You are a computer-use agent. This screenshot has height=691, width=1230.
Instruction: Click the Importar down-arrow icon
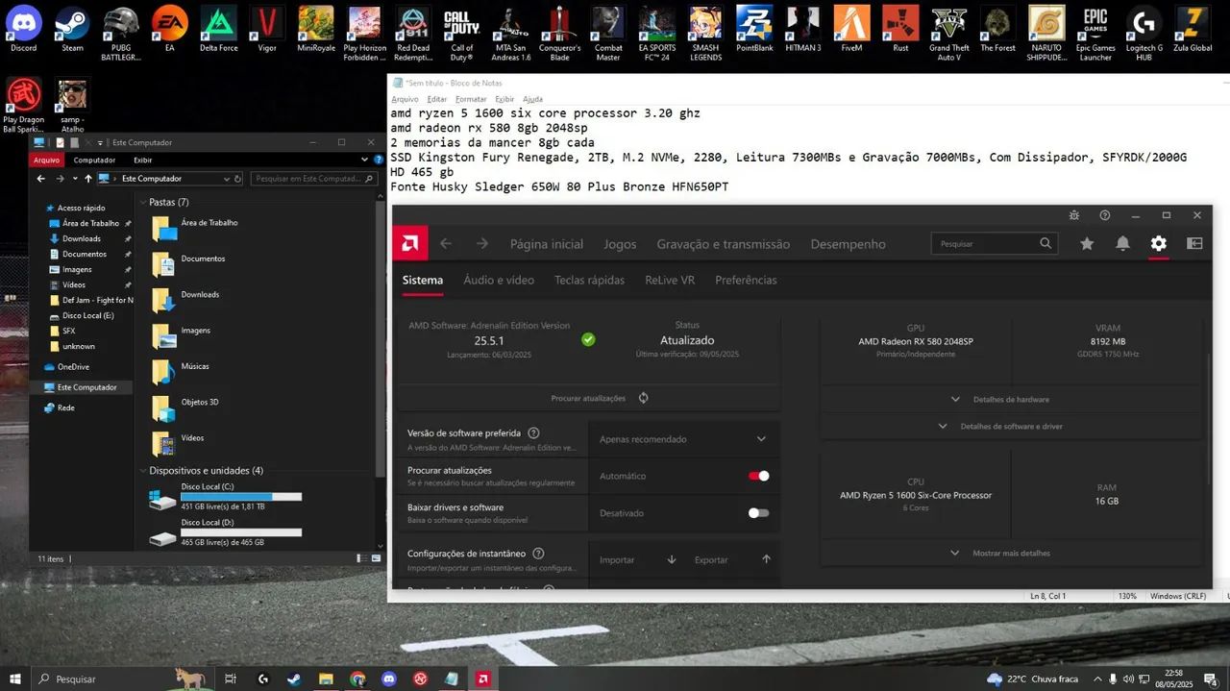click(672, 559)
